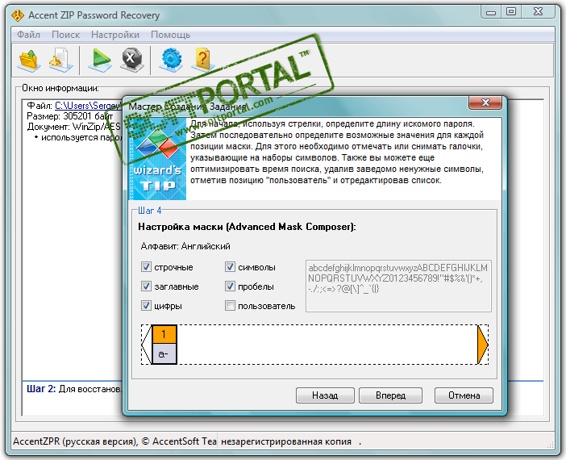The height and width of the screenshot is (460, 566).
Task: Open the Поиск menu
Action: (x=65, y=35)
